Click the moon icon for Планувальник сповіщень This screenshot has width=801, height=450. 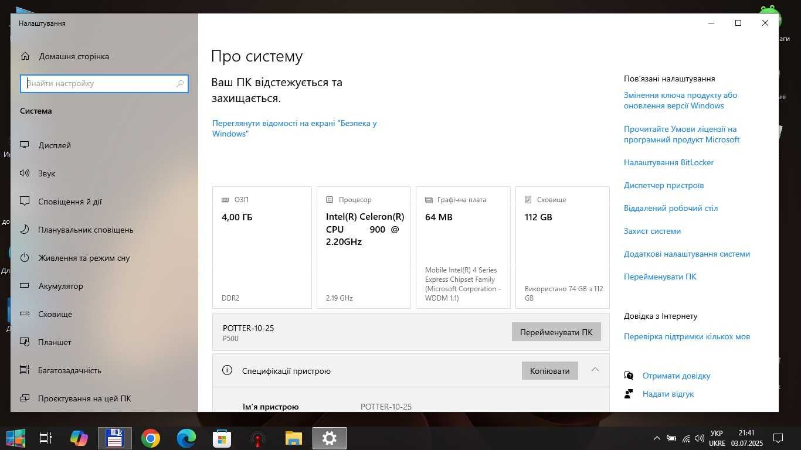click(25, 230)
